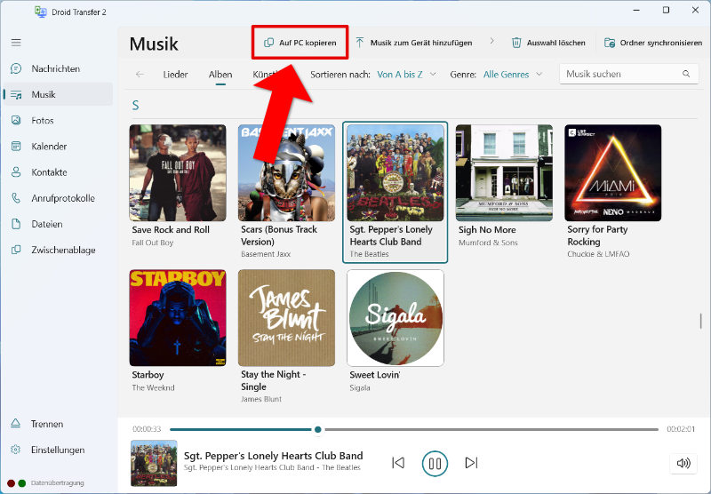This screenshot has height=494, width=711.
Task: Click the upload arrow icon for adding music
Action: 360,43
